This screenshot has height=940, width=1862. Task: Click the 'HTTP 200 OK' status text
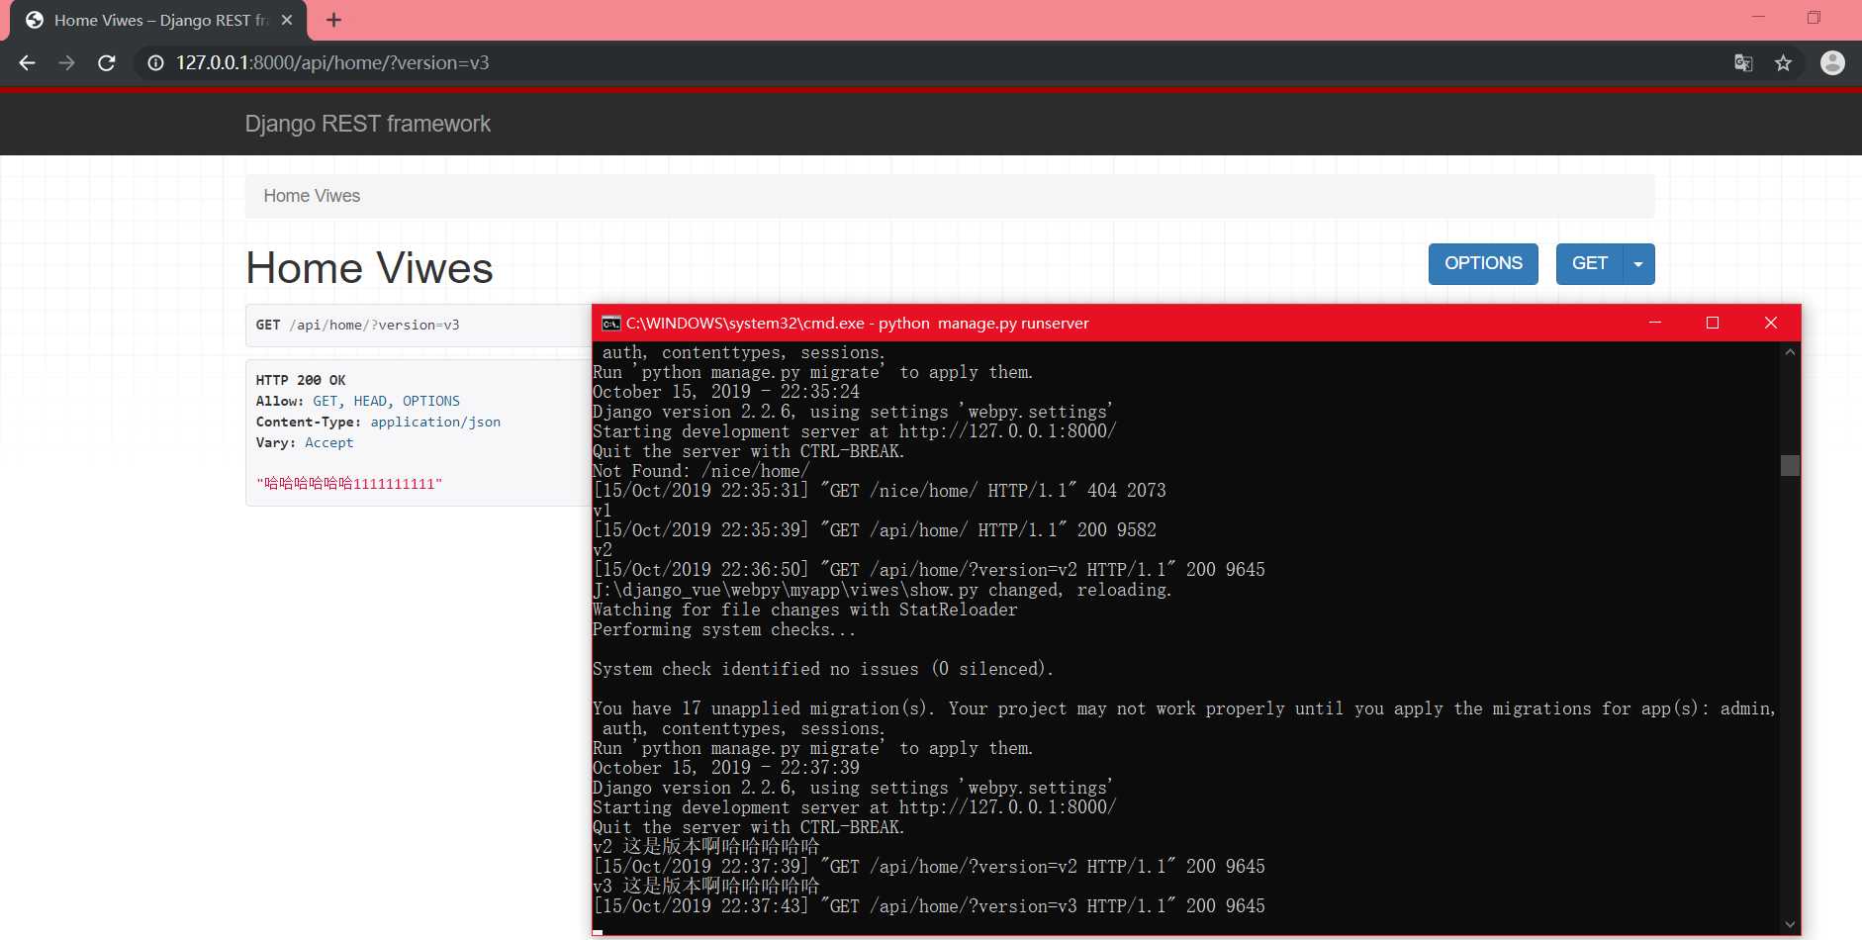pyautogui.click(x=301, y=380)
